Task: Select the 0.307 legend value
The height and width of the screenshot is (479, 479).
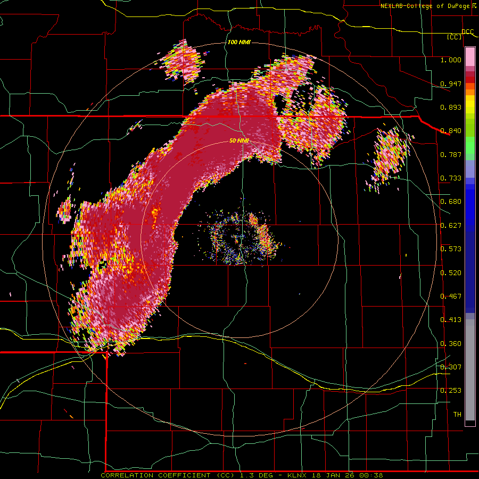Action: (451, 367)
